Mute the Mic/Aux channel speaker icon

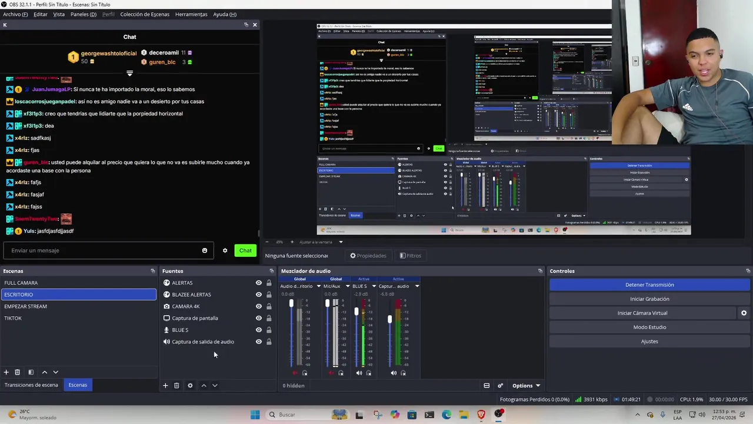331,373
